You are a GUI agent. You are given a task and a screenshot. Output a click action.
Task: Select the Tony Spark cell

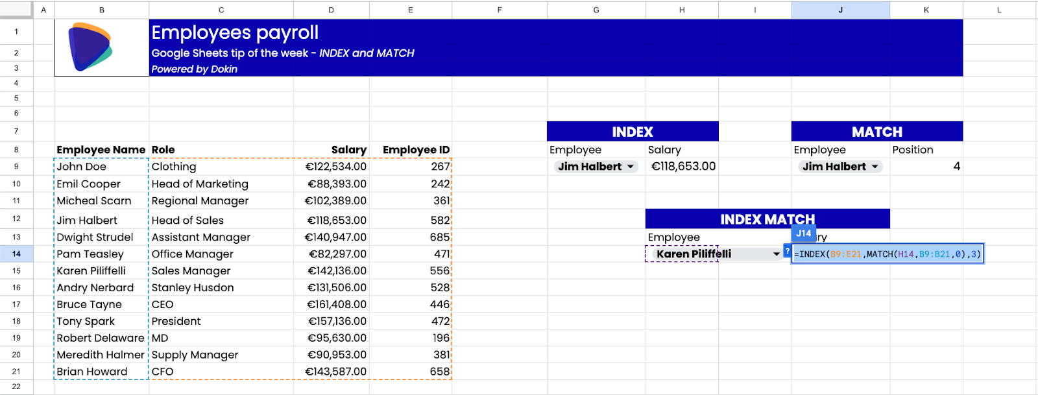click(101, 322)
